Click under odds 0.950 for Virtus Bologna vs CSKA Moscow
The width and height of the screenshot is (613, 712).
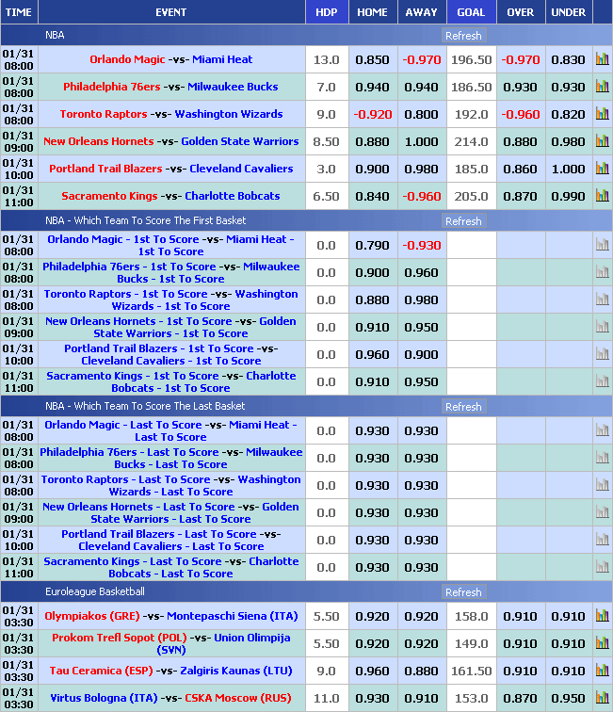pos(568,698)
